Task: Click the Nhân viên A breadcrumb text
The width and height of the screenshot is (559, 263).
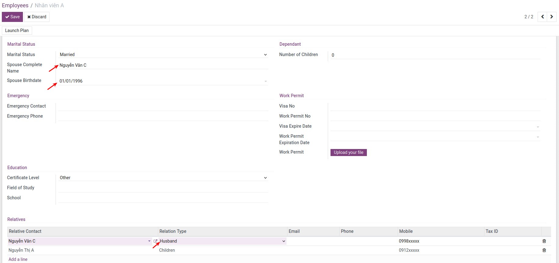Action: point(49,5)
